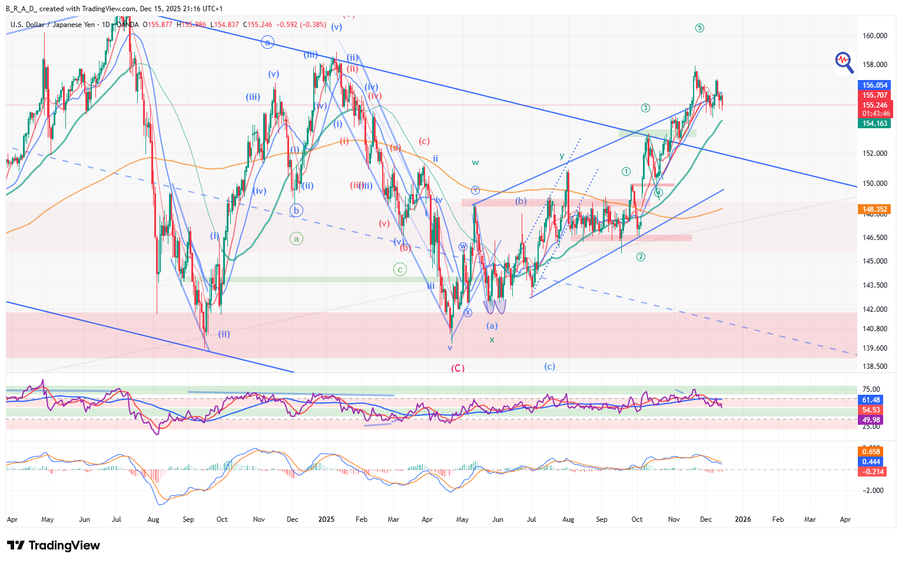Click the 2026 marker on time axis
Viewport: 902px width, 563px height.
742,519
